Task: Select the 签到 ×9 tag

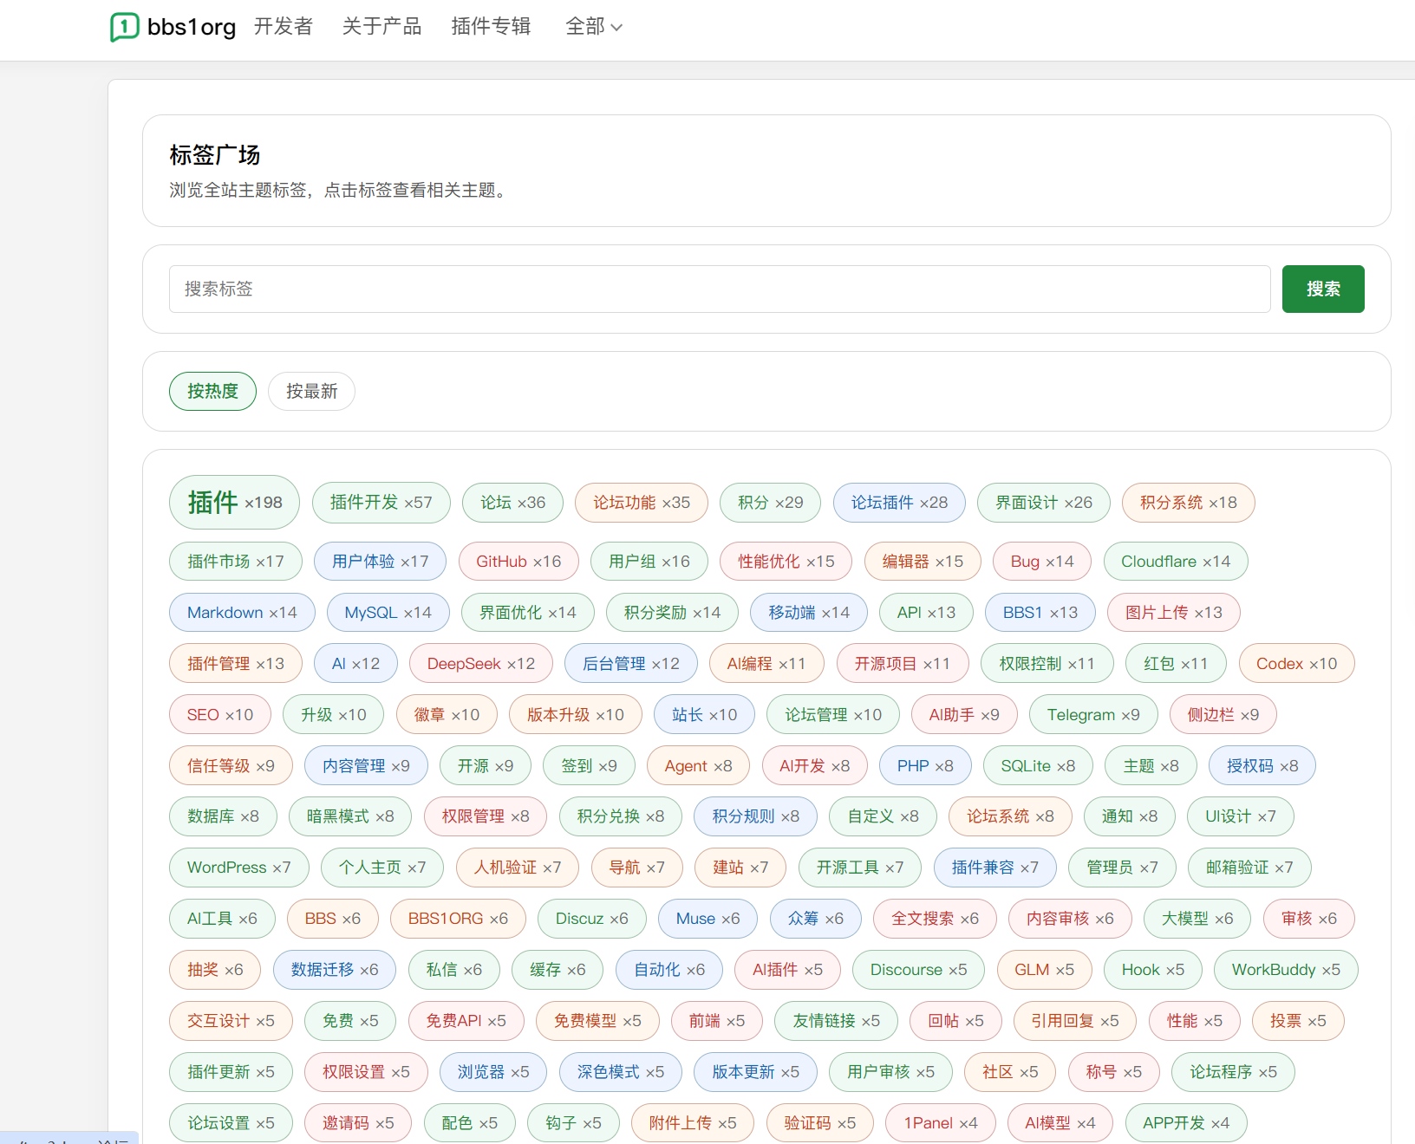Action: point(590,766)
